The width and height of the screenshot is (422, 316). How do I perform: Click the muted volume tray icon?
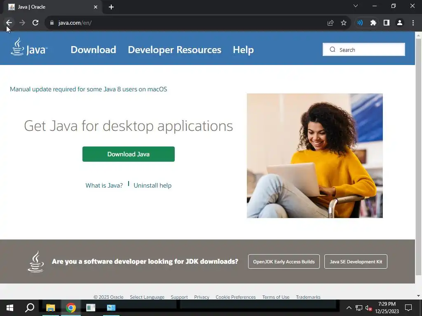369,308
